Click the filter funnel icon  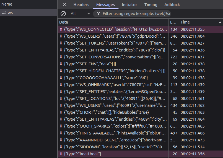[x=98, y=14]
